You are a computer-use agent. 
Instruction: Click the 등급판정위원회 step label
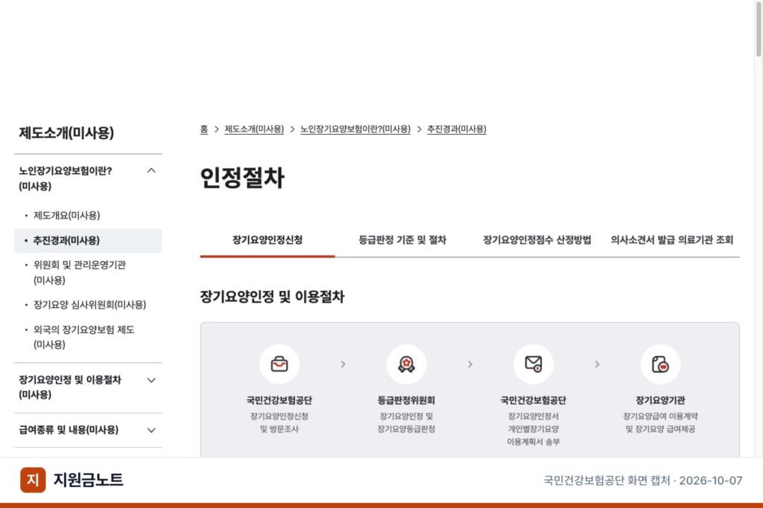(x=406, y=400)
